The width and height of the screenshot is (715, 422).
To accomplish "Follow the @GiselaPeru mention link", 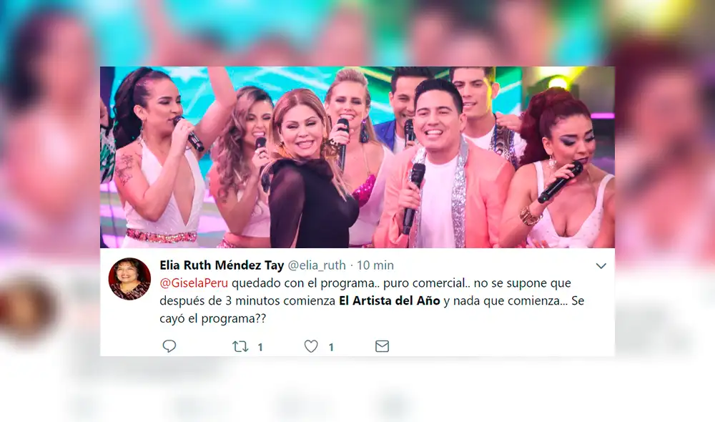I will tap(194, 283).
